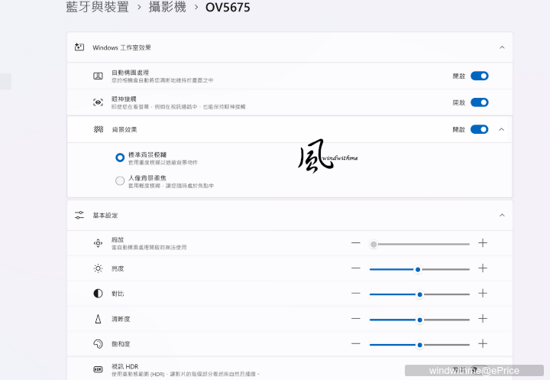Go back to 藍牙與裝置 breadcrumb
The height and width of the screenshot is (380, 550).
[x=97, y=8]
